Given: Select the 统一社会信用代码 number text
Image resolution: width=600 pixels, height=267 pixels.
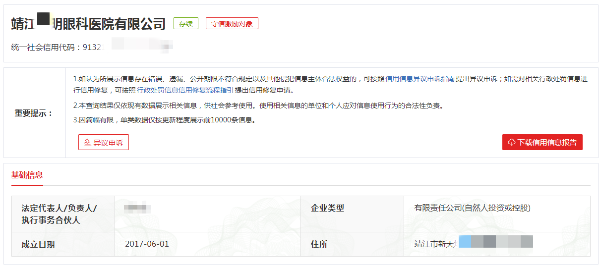Looking at the screenshot, I should click(92, 48).
